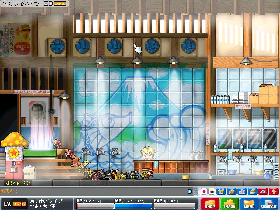Pick up the red coat on the wooden steps

69,153
